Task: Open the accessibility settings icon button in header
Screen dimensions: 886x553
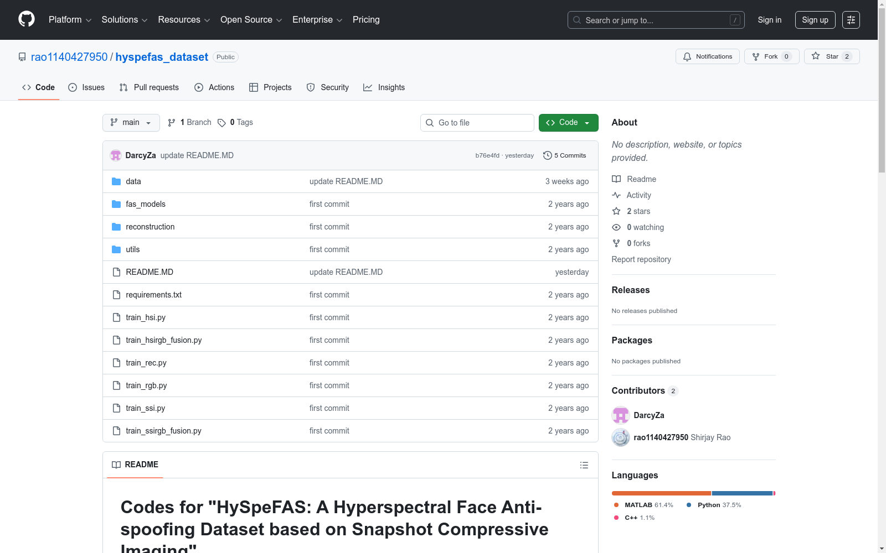Action: (x=851, y=20)
